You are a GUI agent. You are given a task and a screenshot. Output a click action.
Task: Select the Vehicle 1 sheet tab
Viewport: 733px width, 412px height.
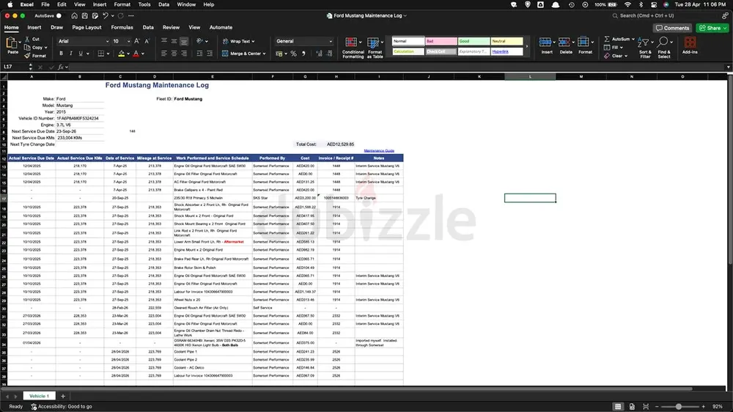coord(40,396)
